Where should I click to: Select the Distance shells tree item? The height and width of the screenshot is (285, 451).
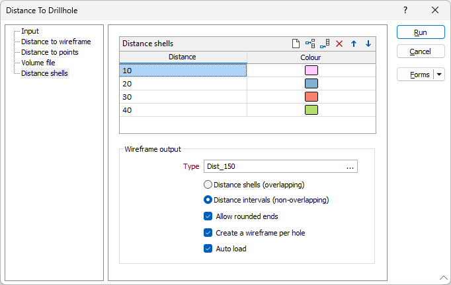click(44, 73)
